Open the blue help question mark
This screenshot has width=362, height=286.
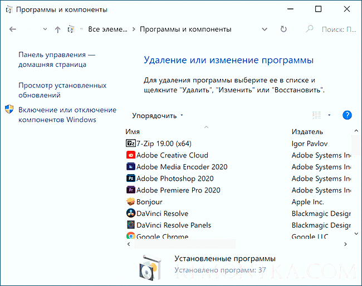click(347, 115)
